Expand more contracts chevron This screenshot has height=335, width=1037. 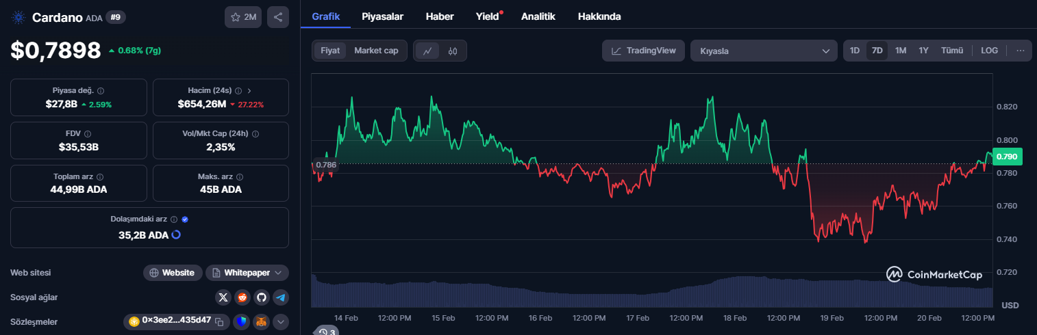pos(281,321)
